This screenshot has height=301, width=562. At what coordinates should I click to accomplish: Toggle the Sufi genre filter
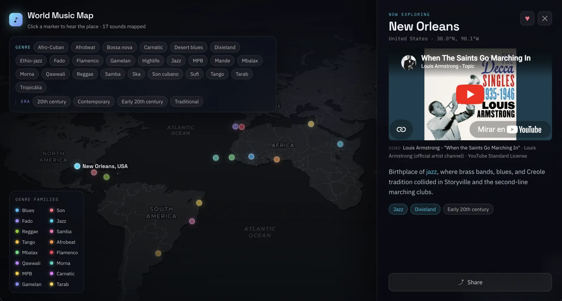pos(194,74)
